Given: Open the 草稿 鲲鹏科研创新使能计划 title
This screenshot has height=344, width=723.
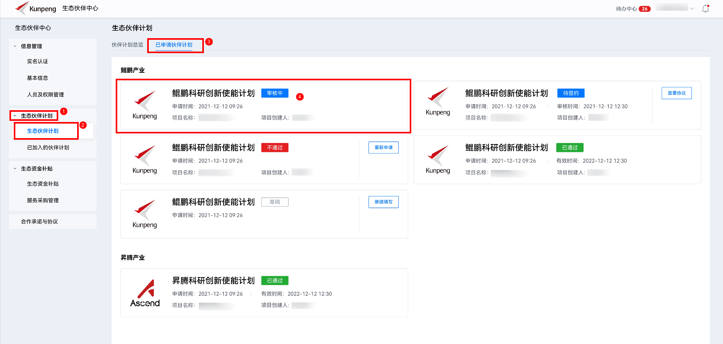Looking at the screenshot, I should point(213,202).
